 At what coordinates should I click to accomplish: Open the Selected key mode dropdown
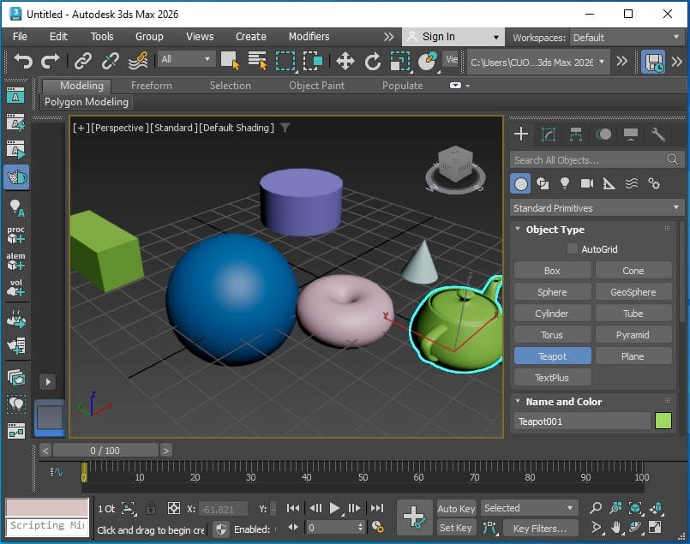(530, 508)
